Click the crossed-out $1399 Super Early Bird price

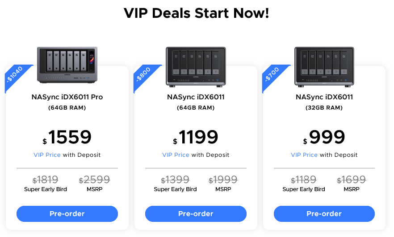click(175, 180)
